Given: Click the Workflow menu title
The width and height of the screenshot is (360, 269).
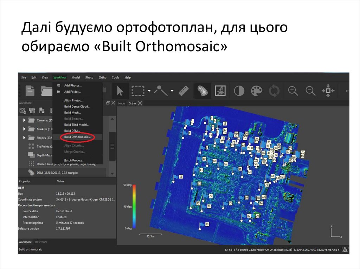Looking at the screenshot, I should pyautogui.click(x=60, y=78).
